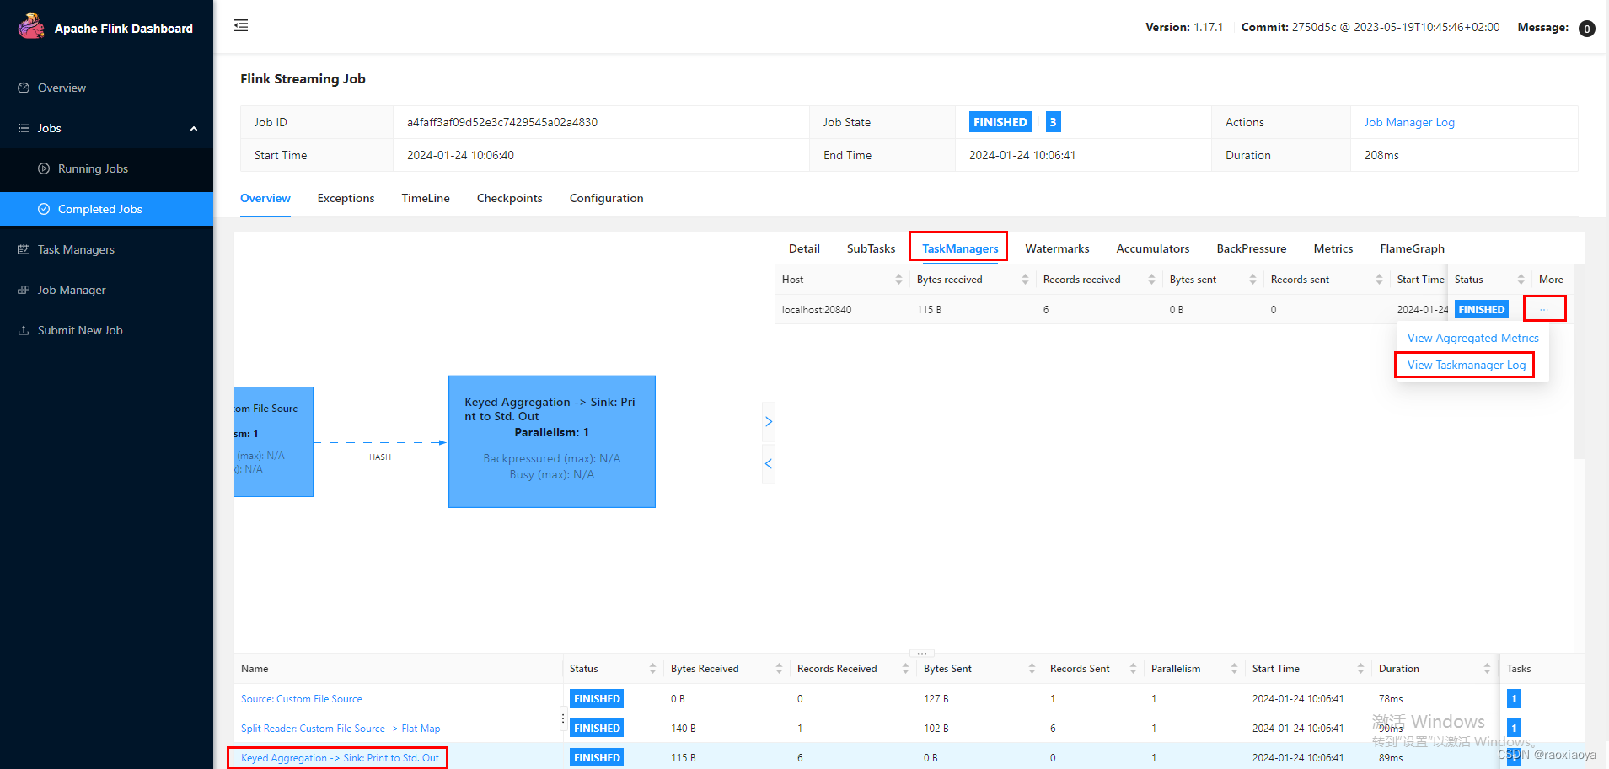Switch to the TimeLine tab

(x=426, y=198)
